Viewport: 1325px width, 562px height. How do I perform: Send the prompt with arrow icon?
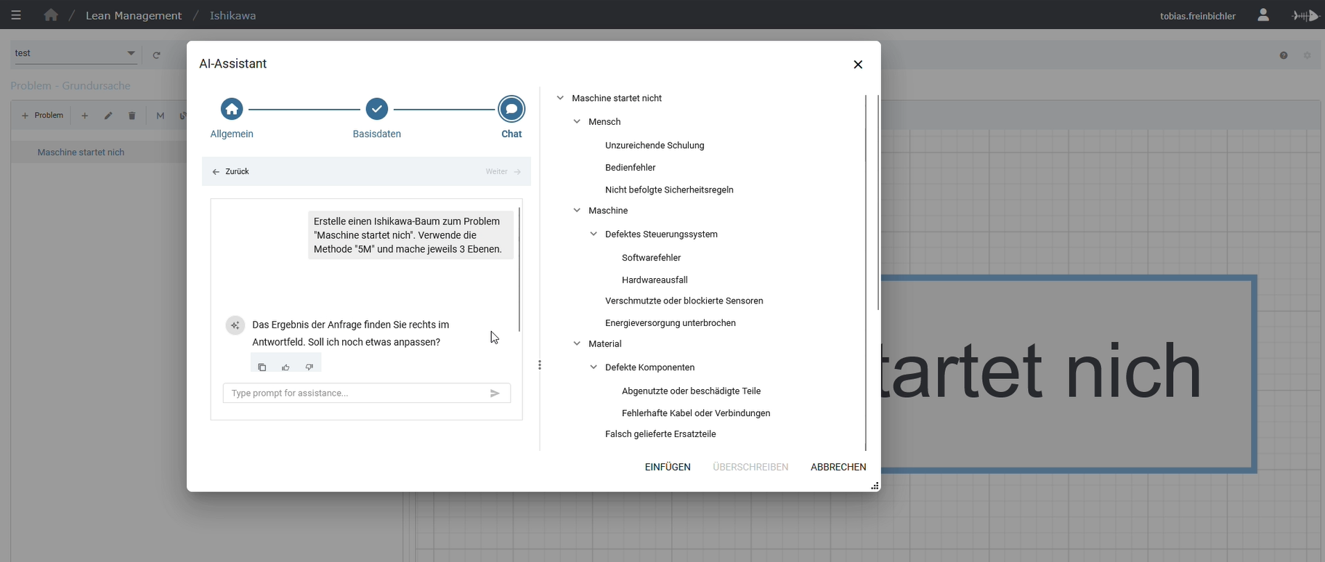tap(495, 394)
